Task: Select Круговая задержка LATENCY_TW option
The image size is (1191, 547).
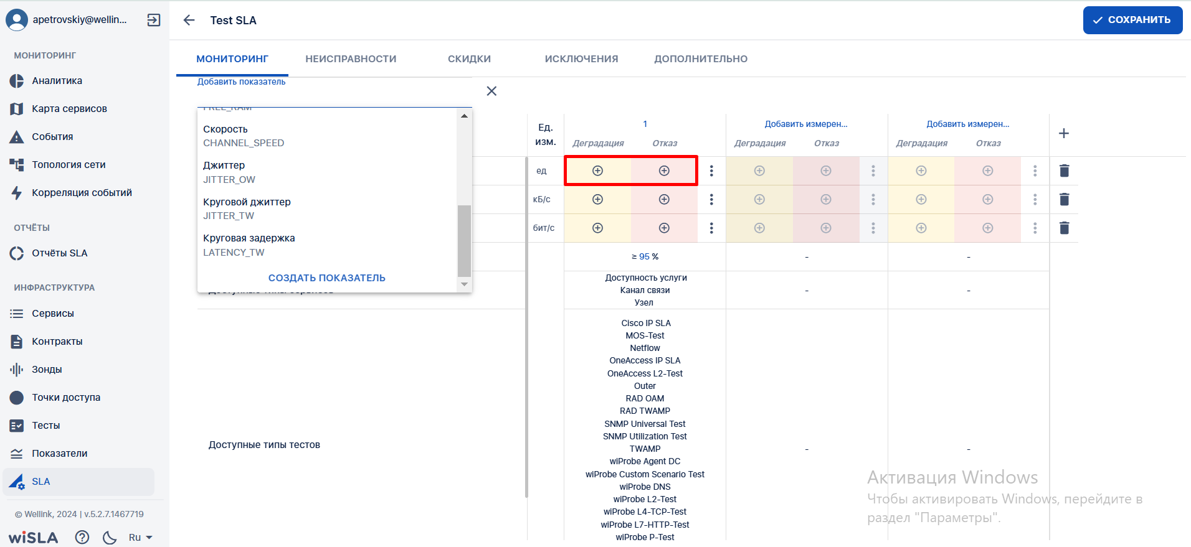Action: tap(327, 245)
